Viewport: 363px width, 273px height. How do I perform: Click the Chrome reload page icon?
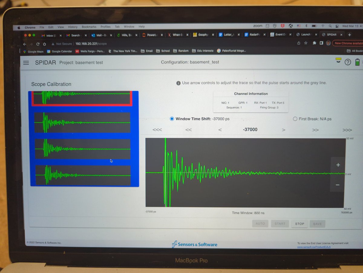click(38, 44)
